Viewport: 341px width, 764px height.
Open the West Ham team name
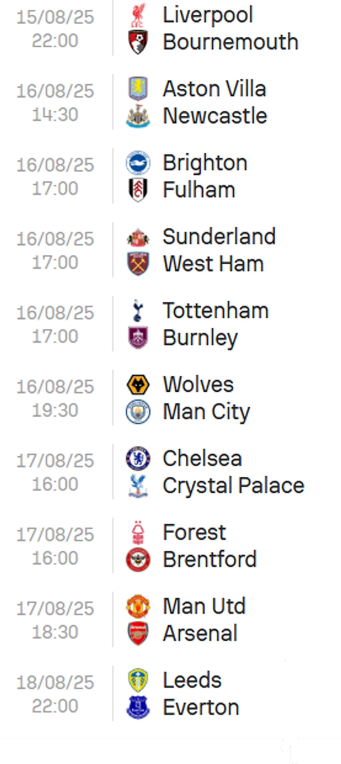point(213,264)
